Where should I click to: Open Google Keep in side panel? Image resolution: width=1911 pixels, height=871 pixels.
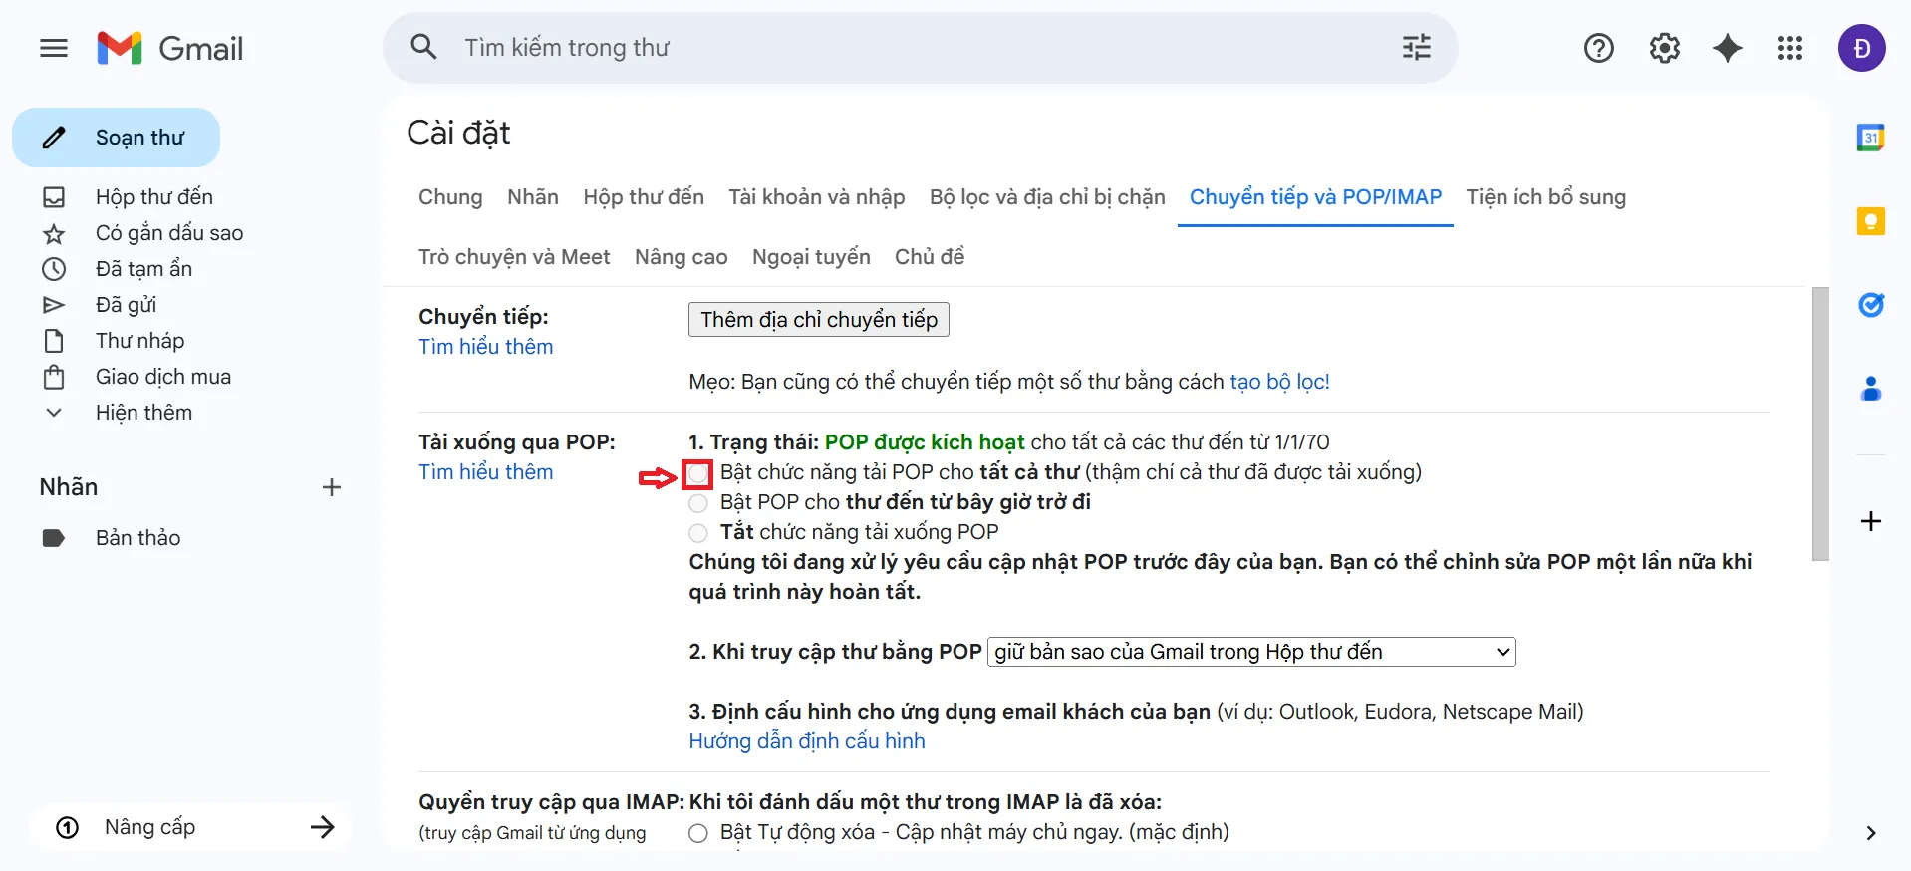(x=1870, y=221)
